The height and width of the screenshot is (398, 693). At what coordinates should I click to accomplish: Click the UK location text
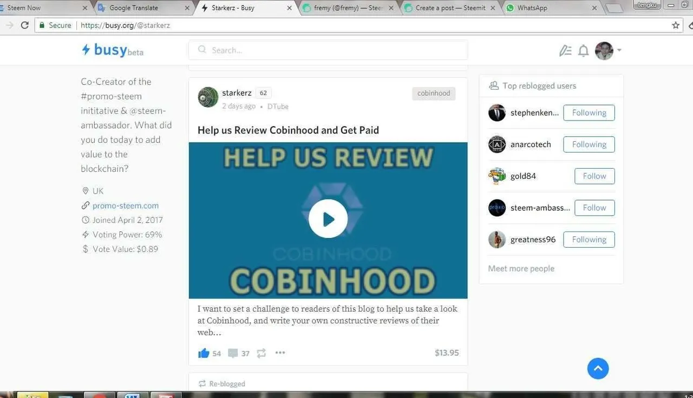[x=97, y=191]
